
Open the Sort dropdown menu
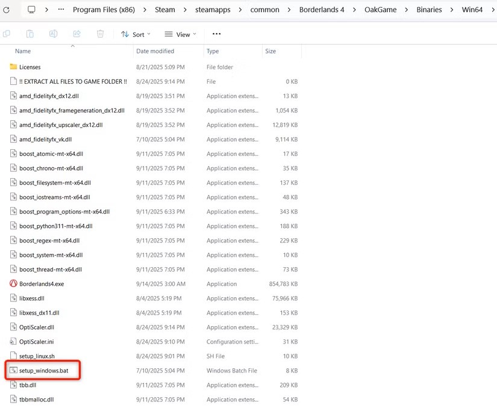click(x=136, y=34)
